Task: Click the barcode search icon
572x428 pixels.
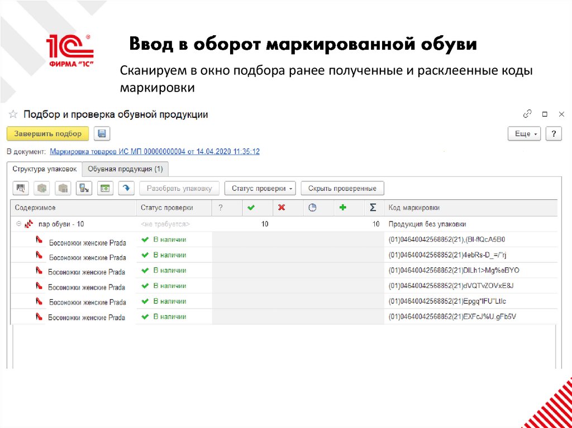Action: pos(21,188)
